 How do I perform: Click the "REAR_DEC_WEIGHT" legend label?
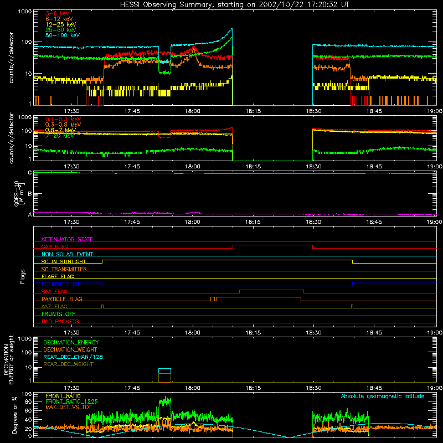(68, 364)
